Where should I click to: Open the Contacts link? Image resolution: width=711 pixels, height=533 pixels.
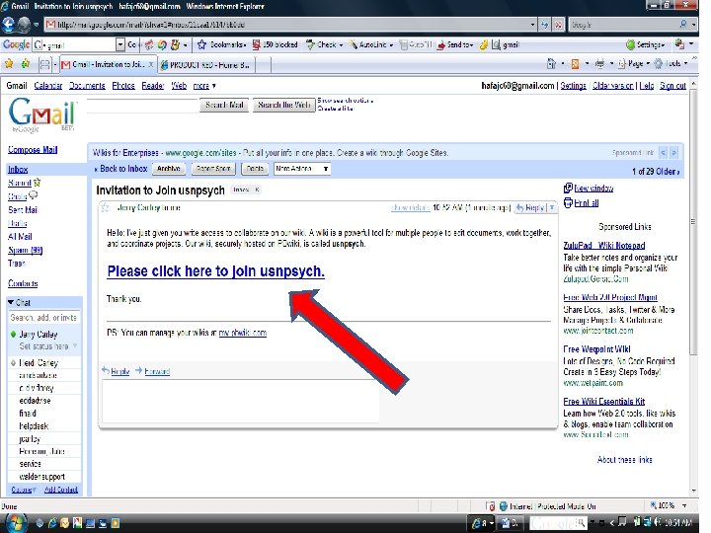(23, 283)
